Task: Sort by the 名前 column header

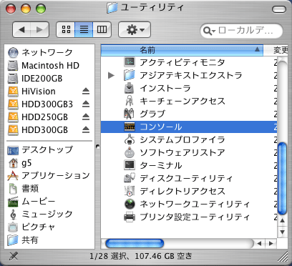Action: (182, 50)
